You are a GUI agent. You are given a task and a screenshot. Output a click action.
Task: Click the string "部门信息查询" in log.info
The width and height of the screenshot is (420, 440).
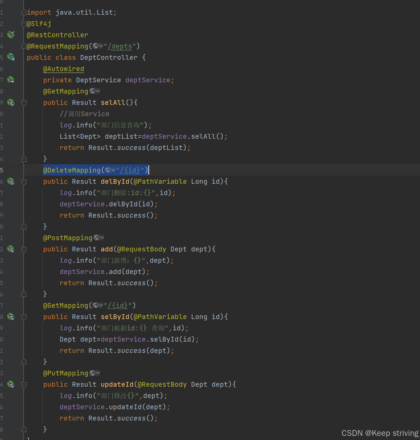[x=120, y=125]
